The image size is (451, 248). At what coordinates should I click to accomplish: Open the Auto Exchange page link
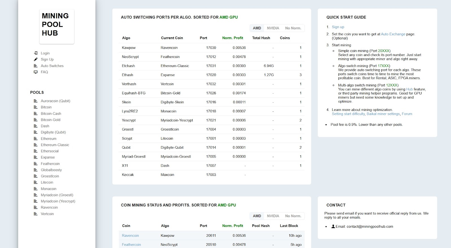pyautogui.click(x=393, y=34)
